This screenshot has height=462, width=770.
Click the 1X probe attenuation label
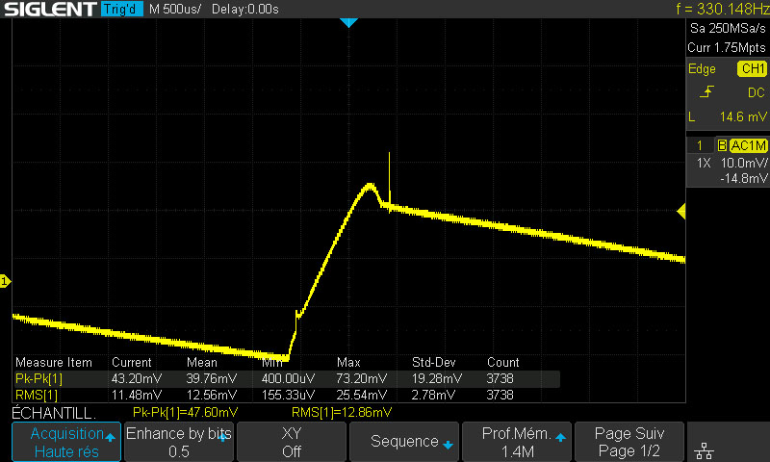704,163
